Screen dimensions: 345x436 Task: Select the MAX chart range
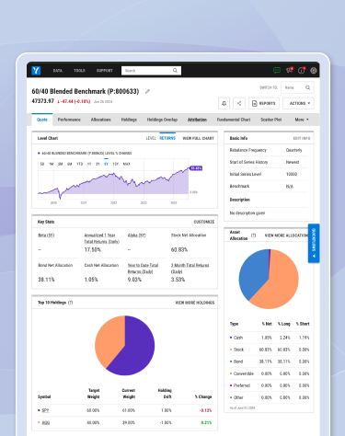(127, 164)
